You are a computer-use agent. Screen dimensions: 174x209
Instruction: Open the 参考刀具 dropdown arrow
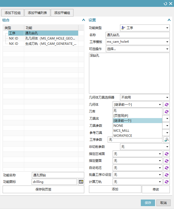coord(167,133)
